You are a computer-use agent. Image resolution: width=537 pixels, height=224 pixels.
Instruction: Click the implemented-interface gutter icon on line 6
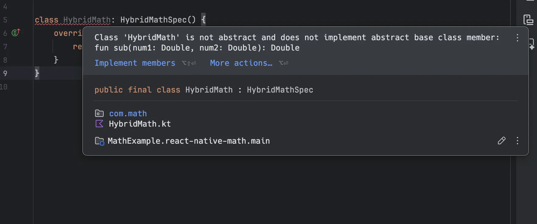click(15, 33)
